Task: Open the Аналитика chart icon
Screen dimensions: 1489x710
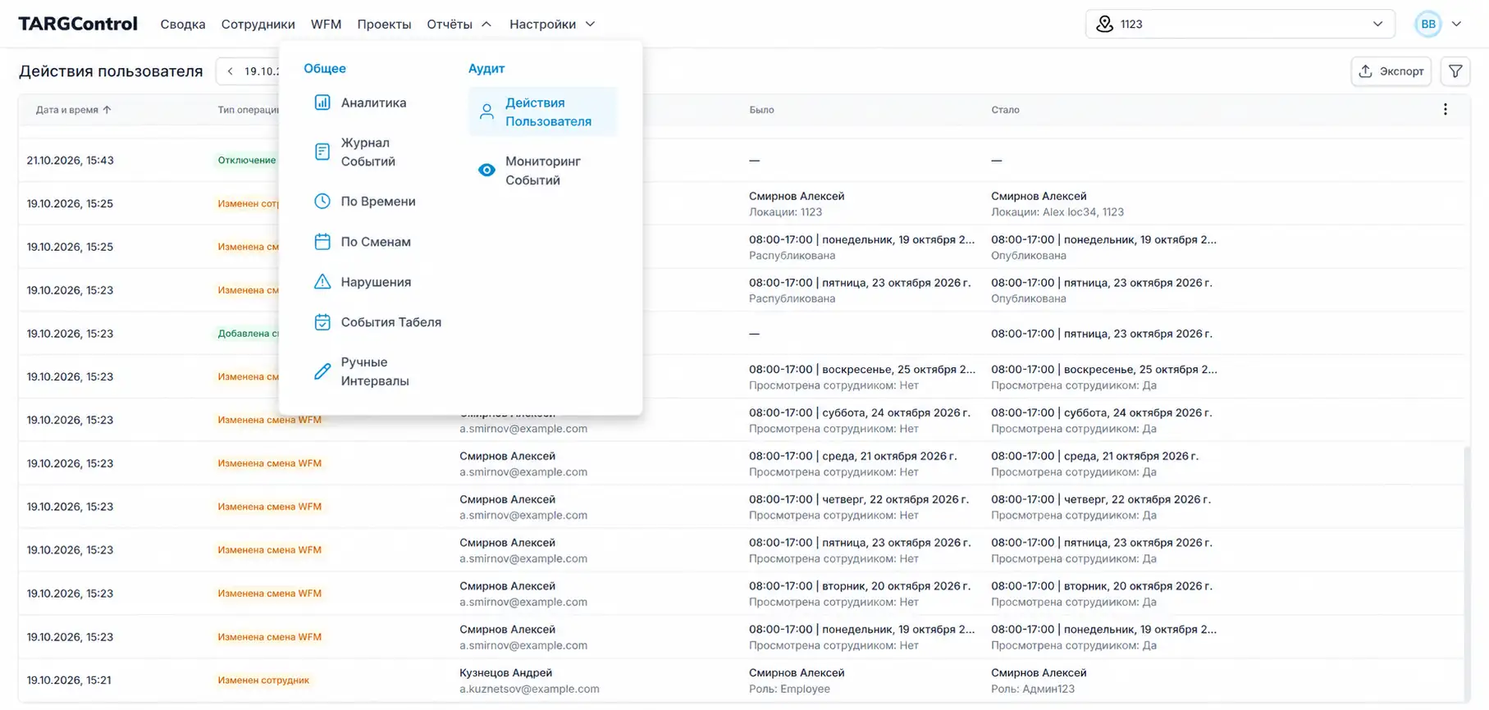Action: pos(322,102)
